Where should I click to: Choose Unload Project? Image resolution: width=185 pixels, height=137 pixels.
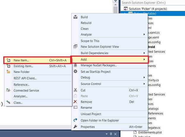click(109, 114)
